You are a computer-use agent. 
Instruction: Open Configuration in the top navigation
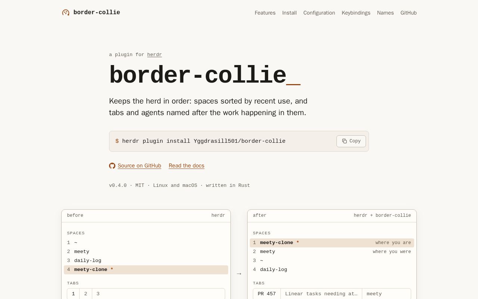pos(319,13)
